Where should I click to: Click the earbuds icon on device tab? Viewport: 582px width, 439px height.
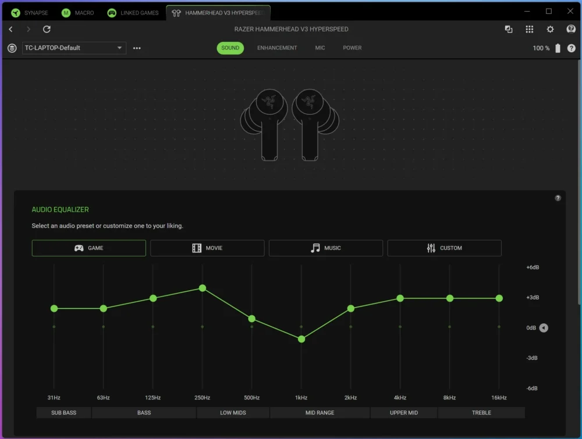(176, 13)
